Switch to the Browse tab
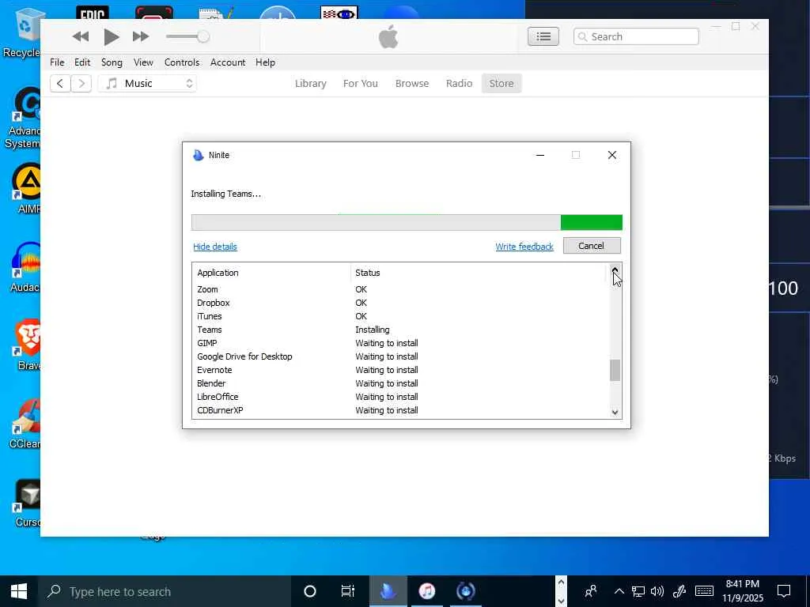 [x=411, y=84]
